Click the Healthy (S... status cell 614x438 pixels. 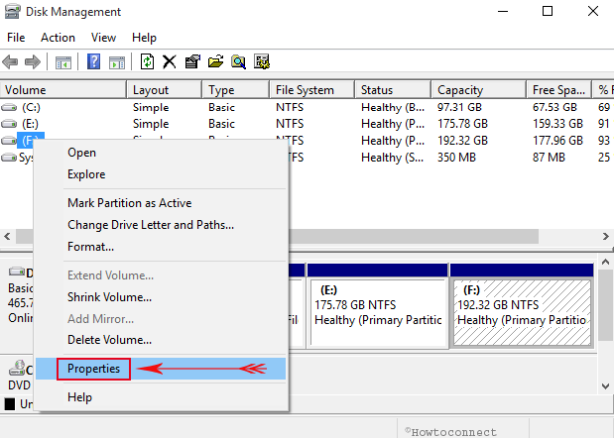pos(393,158)
